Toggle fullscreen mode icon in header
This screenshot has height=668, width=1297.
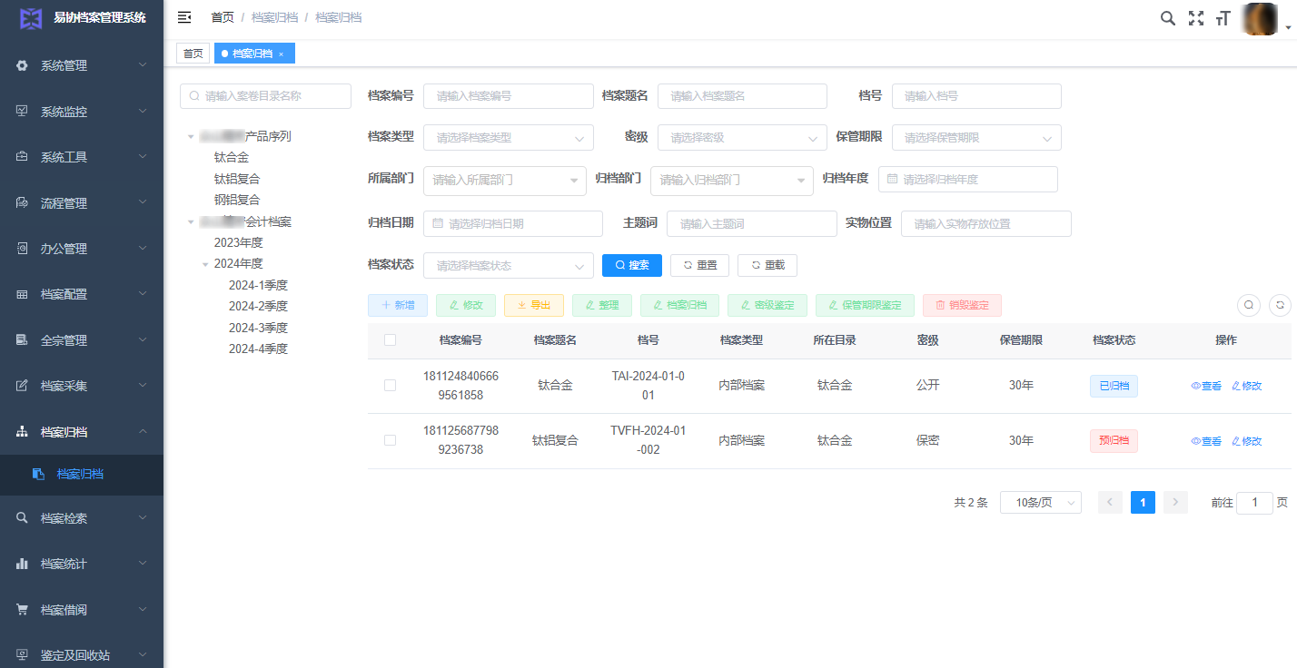click(1196, 18)
